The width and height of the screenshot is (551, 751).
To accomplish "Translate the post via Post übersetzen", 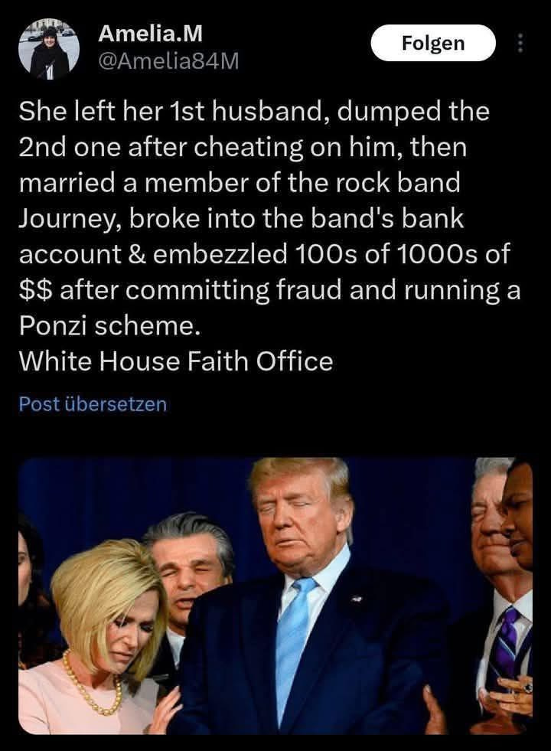I will coord(93,403).
